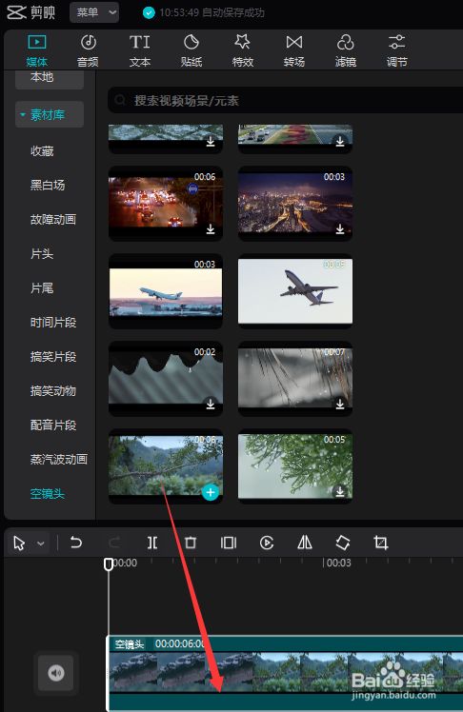Open the selection tool mode dropdown

(41, 544)
